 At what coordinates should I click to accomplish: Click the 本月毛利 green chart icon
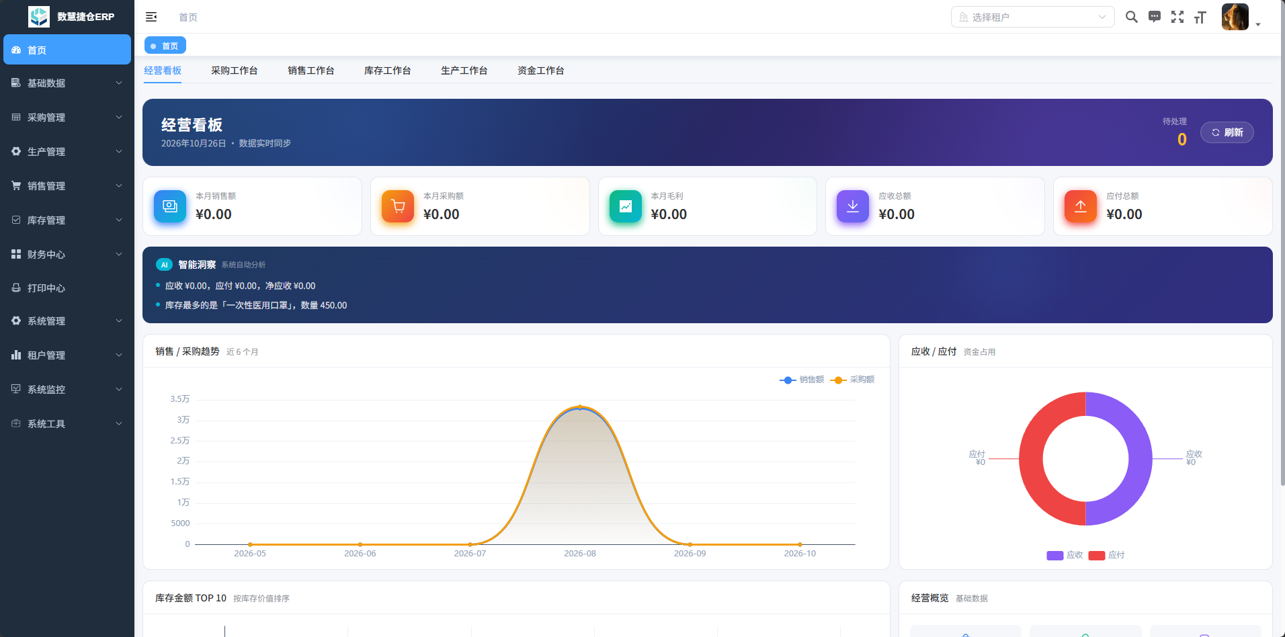(626, 206)
